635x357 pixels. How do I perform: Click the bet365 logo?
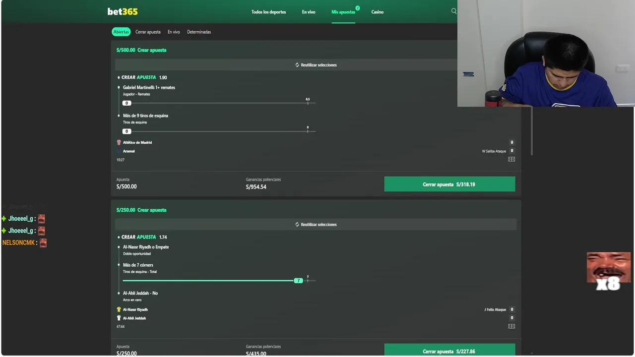pos(123,11)
